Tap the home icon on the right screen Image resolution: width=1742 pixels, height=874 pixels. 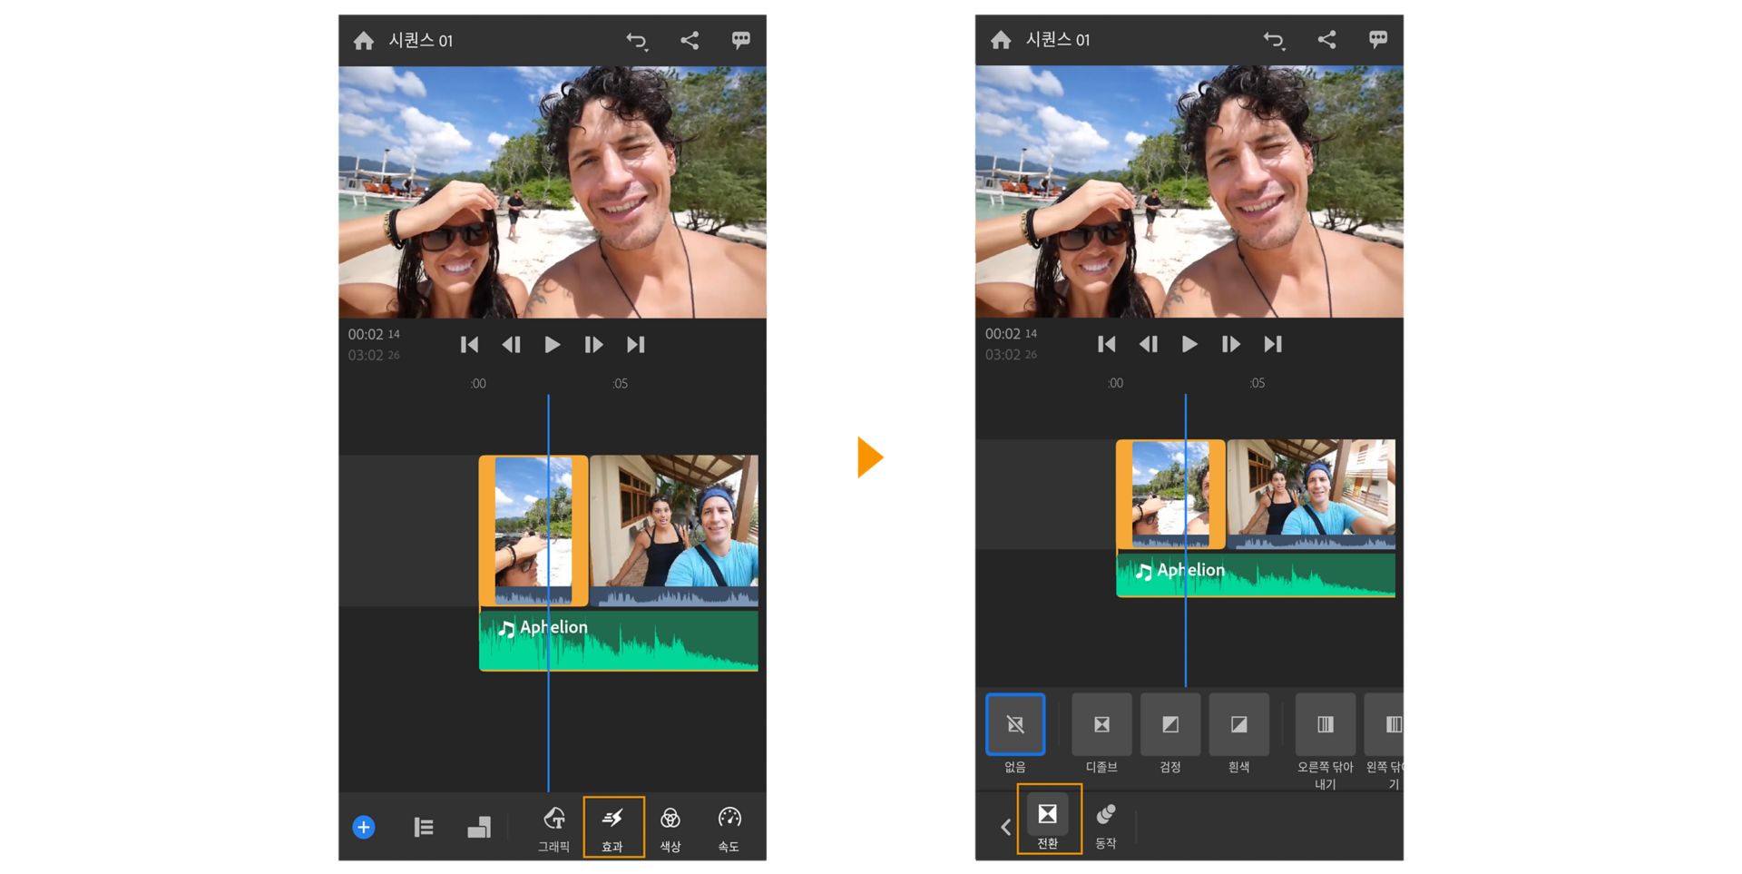click(x=1001, y=40)
